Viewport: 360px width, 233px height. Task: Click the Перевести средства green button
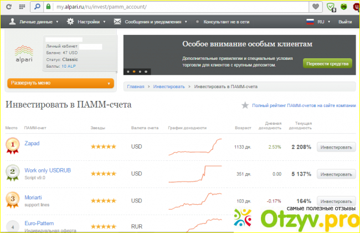[x=327, y=64]
